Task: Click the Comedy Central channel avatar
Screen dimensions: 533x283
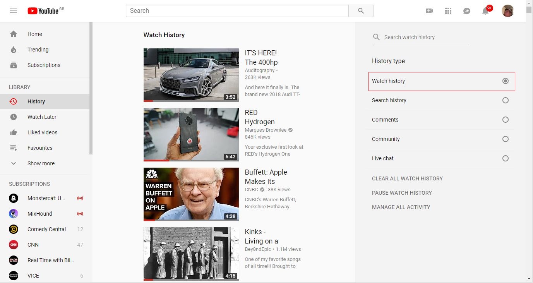Action: (14, 229)
